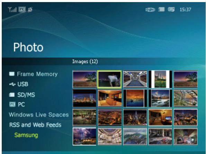The height and width of the screenshot is (154, 206).
Task: Open the night city with tower thumbnail
Action: tap(135, 117)
